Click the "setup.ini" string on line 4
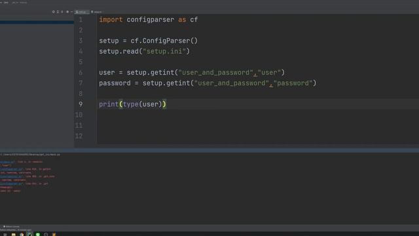 [x=164, y=51]
